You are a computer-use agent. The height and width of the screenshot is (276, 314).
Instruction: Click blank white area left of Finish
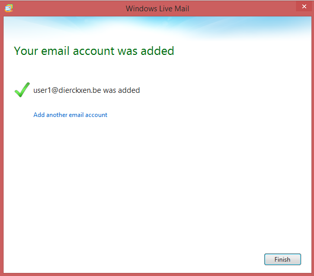[x=154, y=259]
